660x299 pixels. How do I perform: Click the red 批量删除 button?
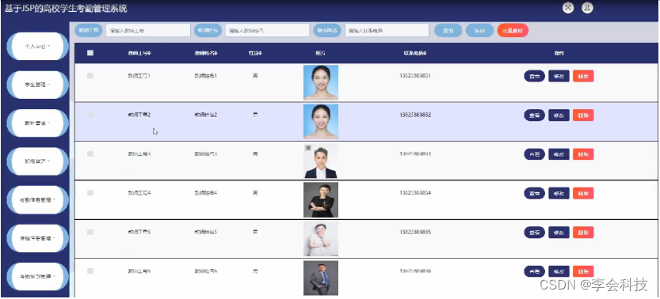tap(513, 30)
